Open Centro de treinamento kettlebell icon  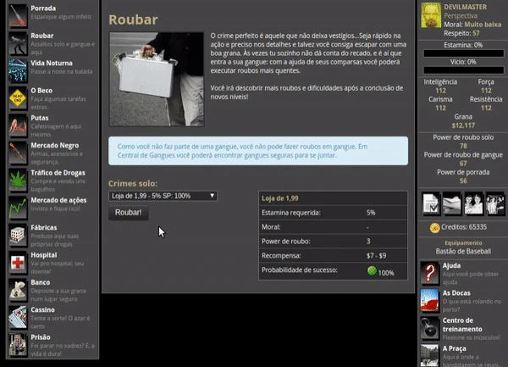[x=429, y=327]
